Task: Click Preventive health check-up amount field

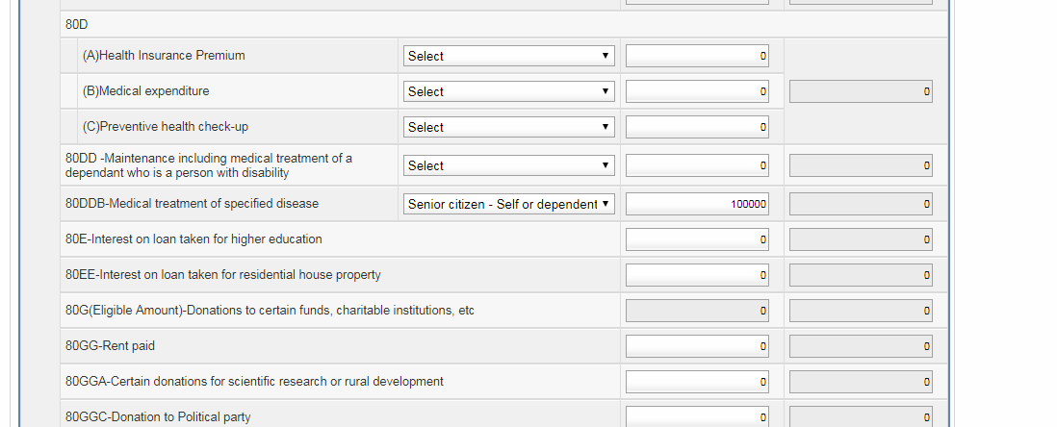Action: 697,127
